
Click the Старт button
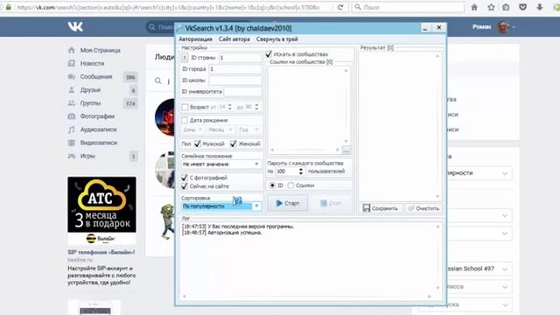pos(288,203)
